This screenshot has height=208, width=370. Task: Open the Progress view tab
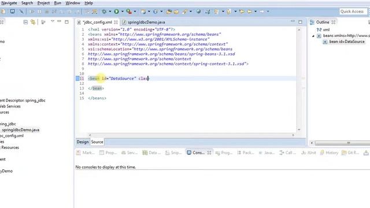tap(224, 153)
